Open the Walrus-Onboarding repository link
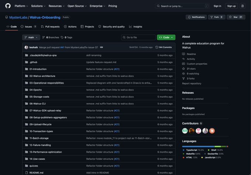Image resolution: width=251 pixels, height=175 pixels. point(45,17)
